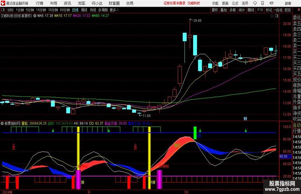
Task: Click the 自动 label in right panel
Action: tap(297, 125)
